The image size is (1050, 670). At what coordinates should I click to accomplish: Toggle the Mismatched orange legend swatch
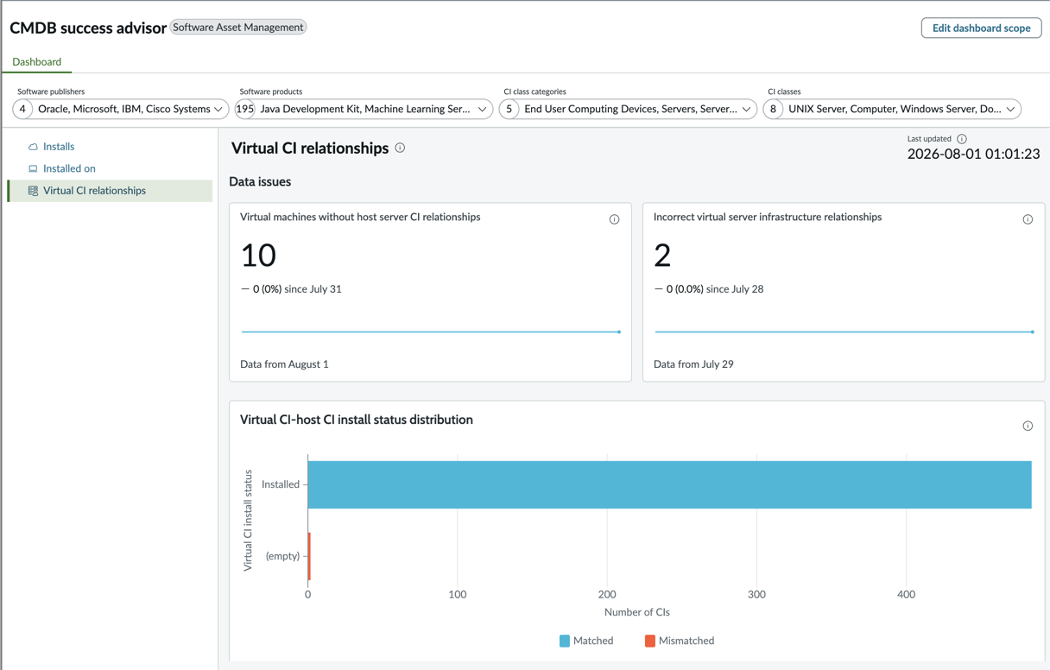650,641
